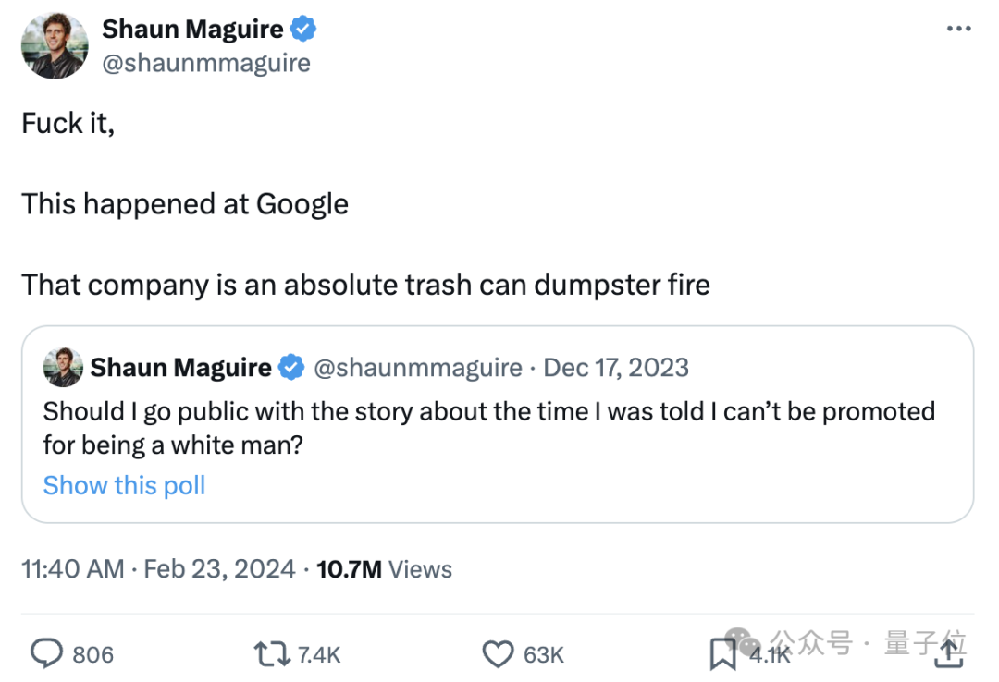The width and height of the screenshot is (999, 682).
Task: Click the verified badge in the quoted tweet
Action: tap(291, 368)
